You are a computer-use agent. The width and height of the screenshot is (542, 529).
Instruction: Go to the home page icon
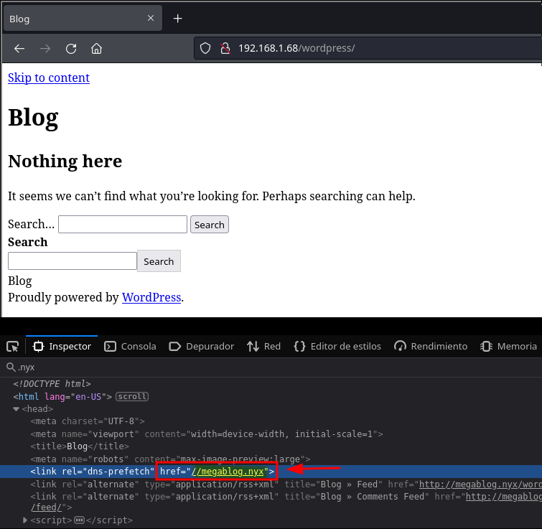tap(96, 49)
